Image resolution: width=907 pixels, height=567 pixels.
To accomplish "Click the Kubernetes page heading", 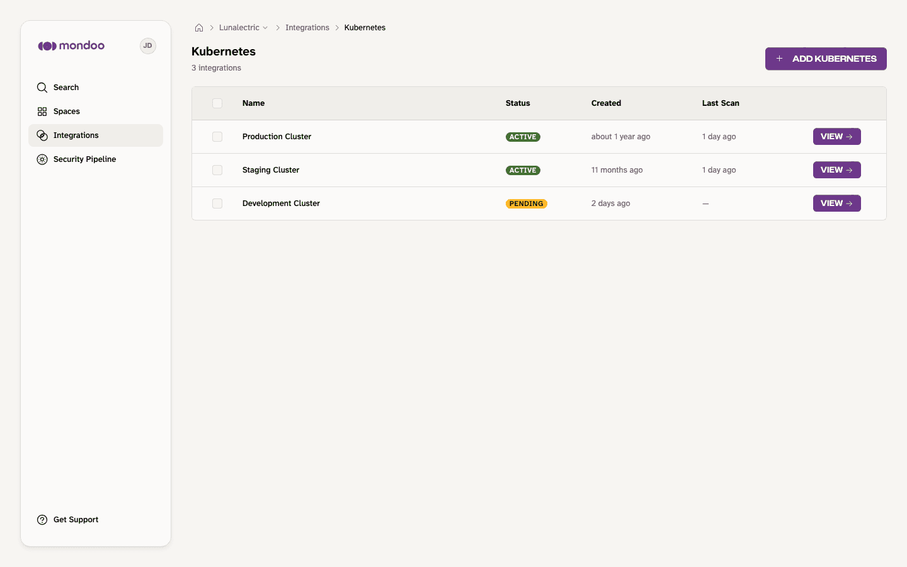I will click(x=224, y=52).
